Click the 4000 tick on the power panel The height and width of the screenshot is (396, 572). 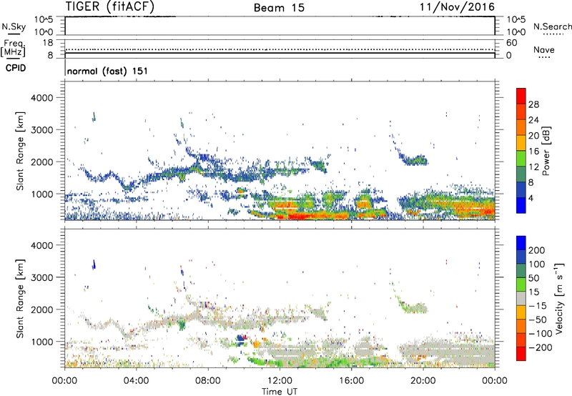[x=41, y=98]
